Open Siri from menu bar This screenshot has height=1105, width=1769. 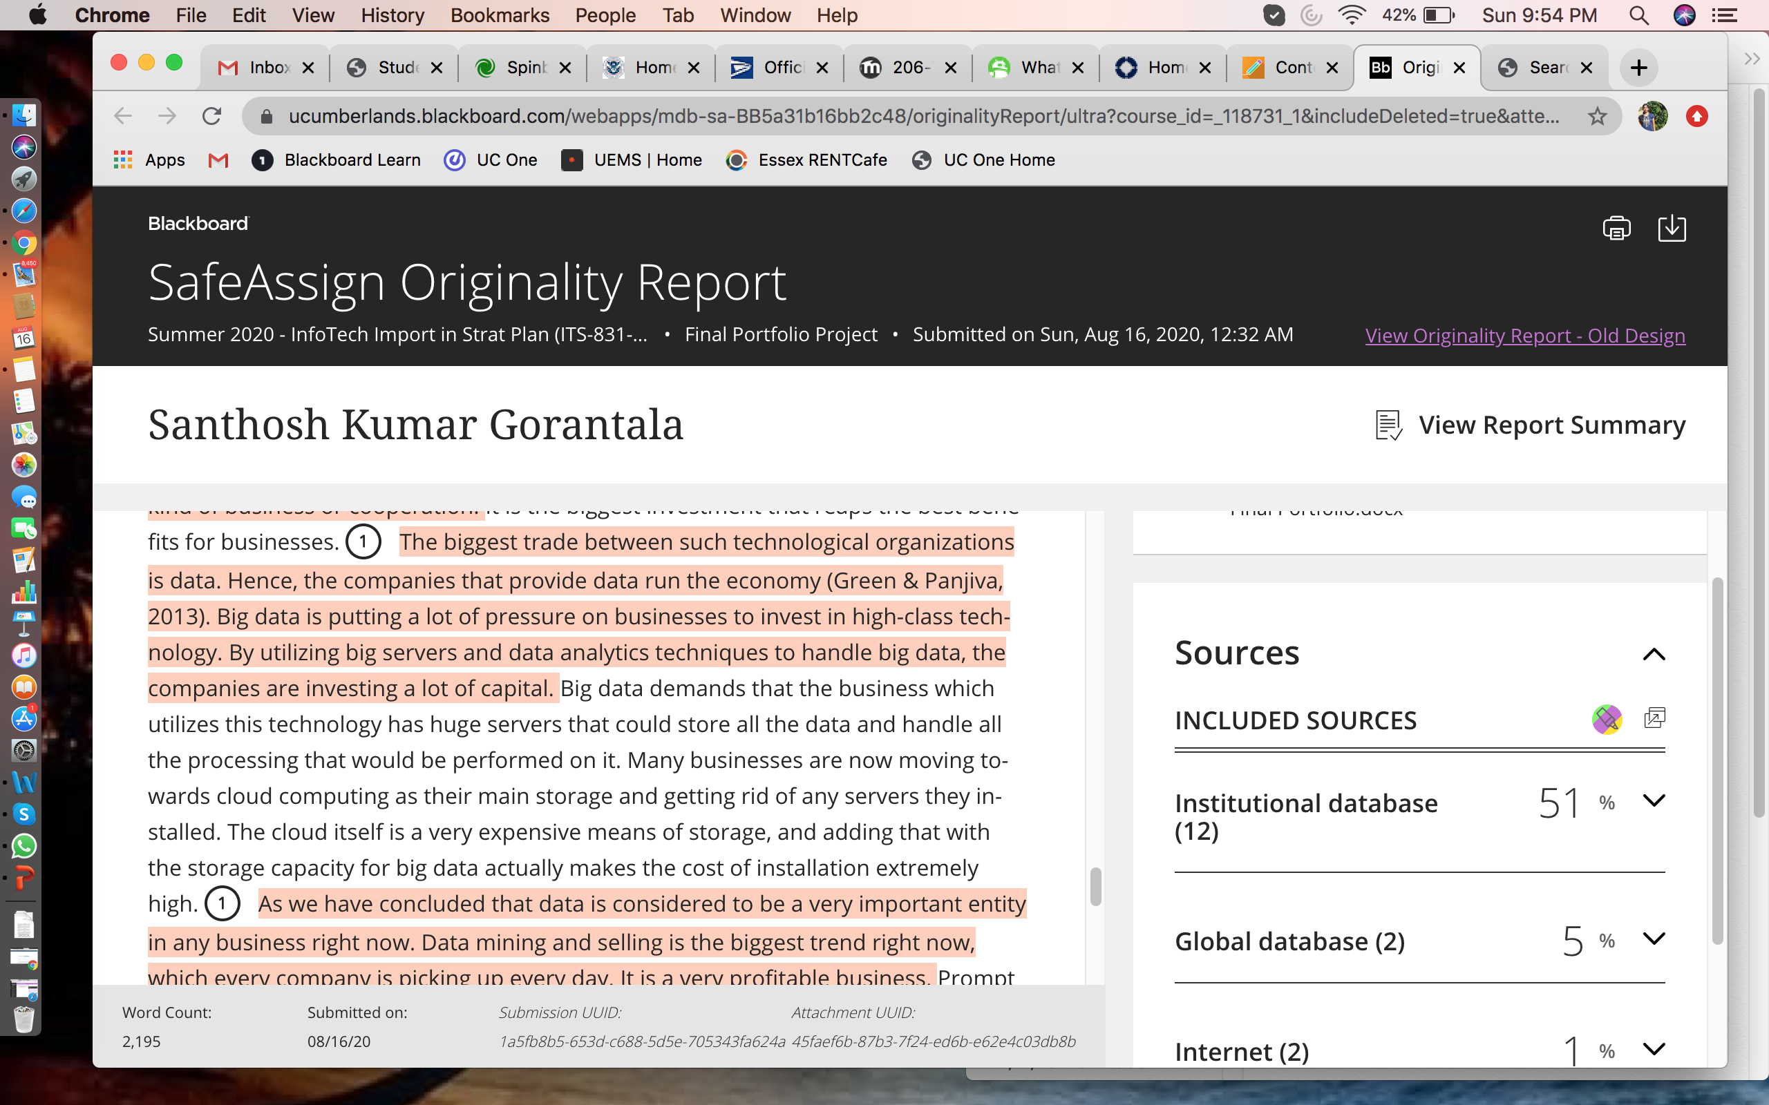click(x=1684, y=15)
